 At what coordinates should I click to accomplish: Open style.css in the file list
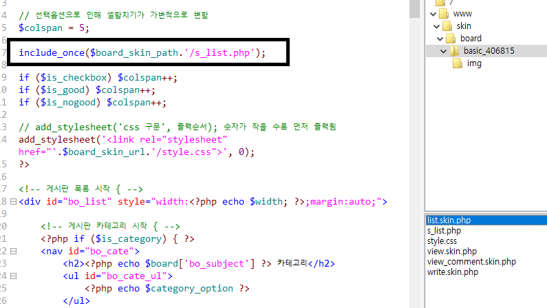click(442, 241)
